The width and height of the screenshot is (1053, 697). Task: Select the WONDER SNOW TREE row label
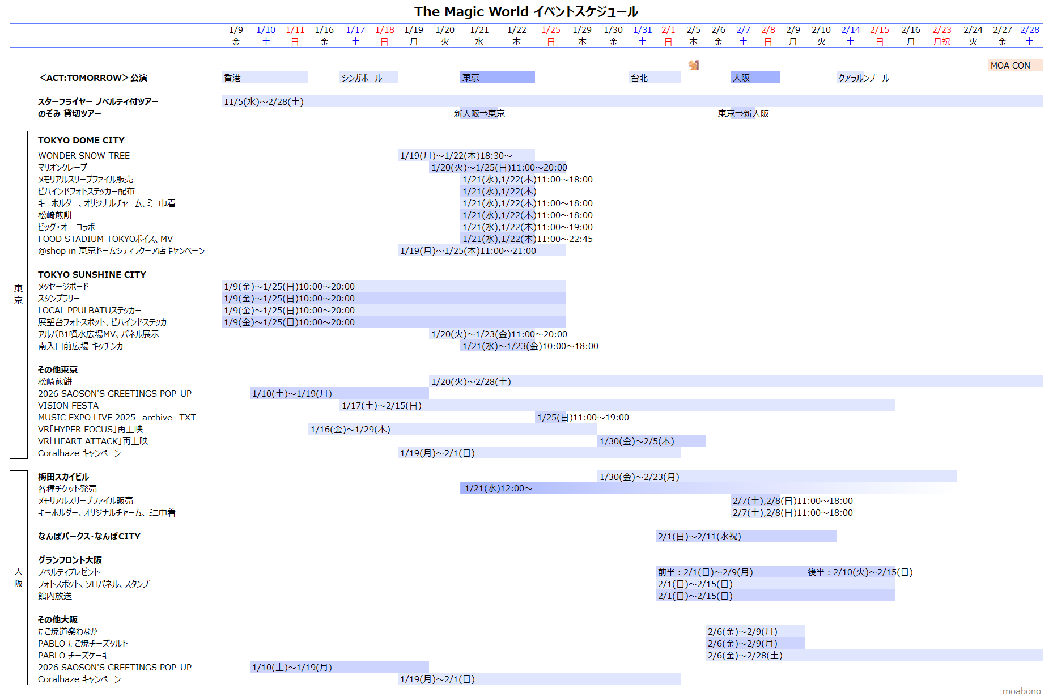point(84,155)
